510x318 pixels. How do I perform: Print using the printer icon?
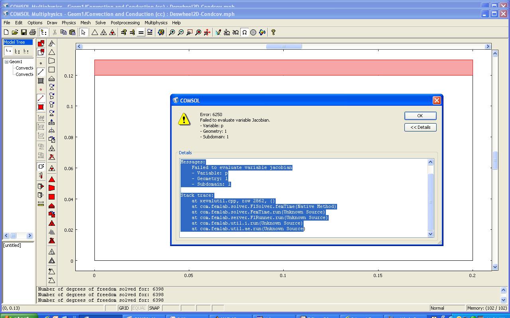[x=32, y=32]
